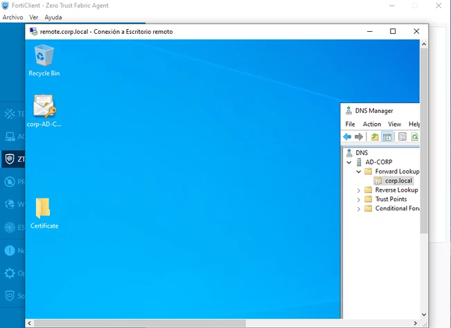The image size is (451, 328).
Task: Minimize the FortiClient window
Action: pos(391,6)
